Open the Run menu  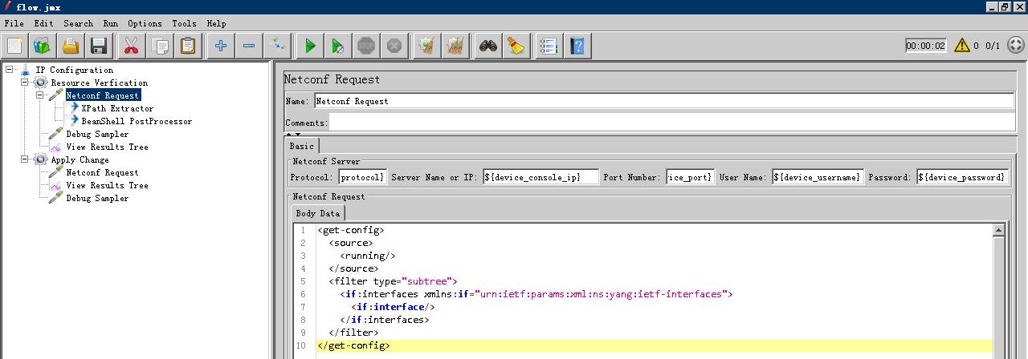110,24
